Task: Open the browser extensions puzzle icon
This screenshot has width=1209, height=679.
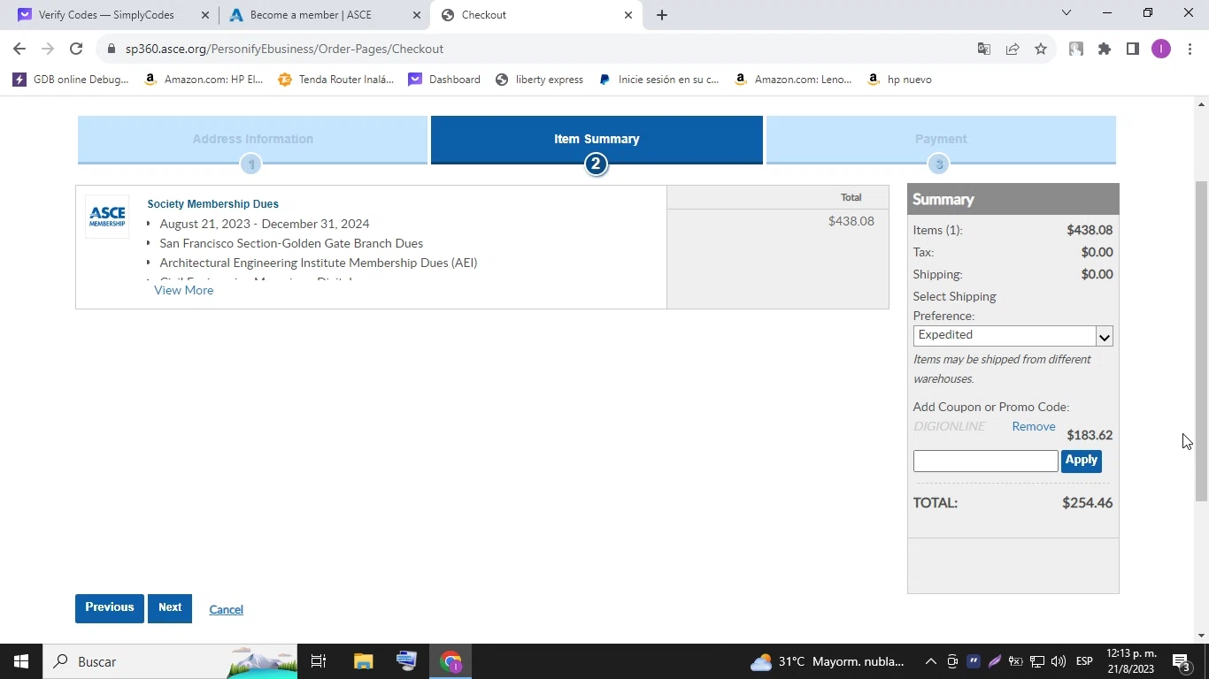Action: coord(1105,49)
